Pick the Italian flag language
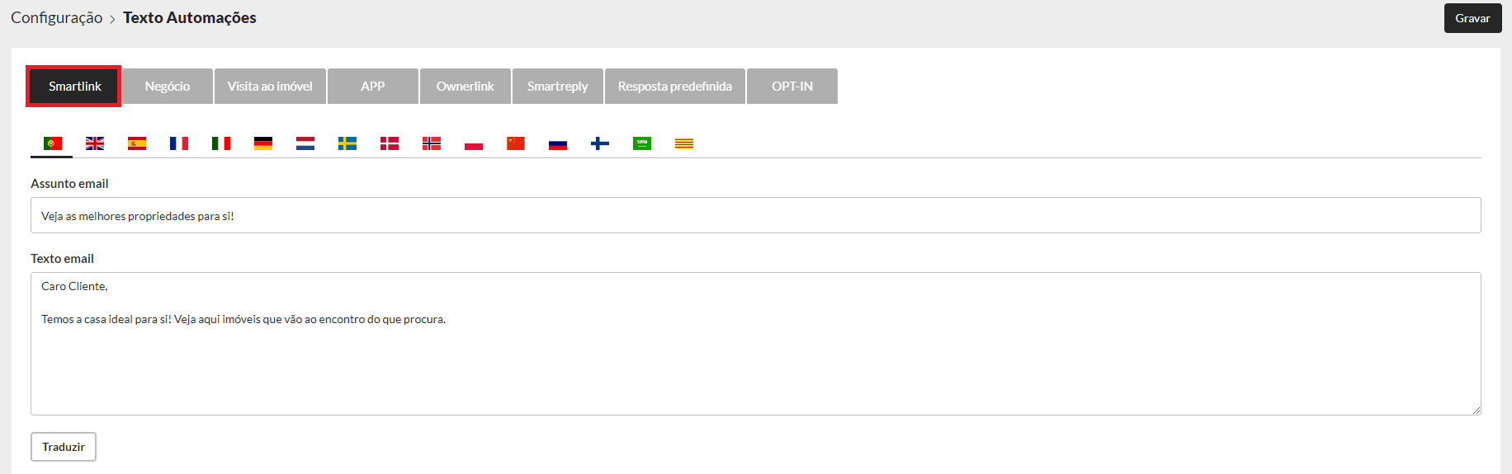This screenshot has width=1512, height=474. click(221, 143)
